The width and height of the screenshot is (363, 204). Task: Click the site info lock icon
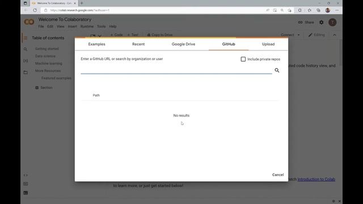[45, 10]
